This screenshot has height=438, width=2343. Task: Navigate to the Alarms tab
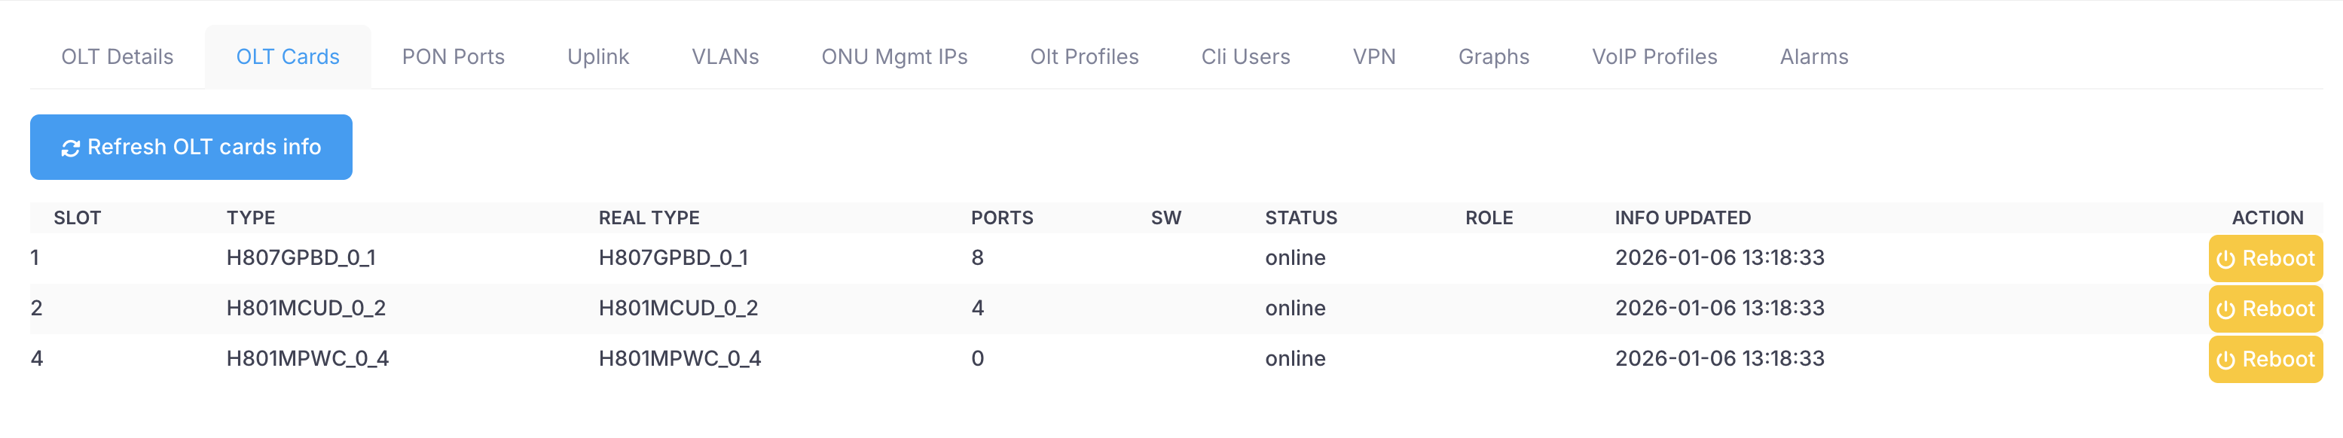pyautogui.click(x=1813, y=56)
